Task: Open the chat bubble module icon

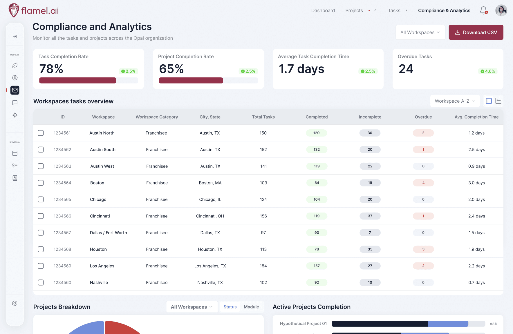Action: pyautogui.click(x=15, y=103)
